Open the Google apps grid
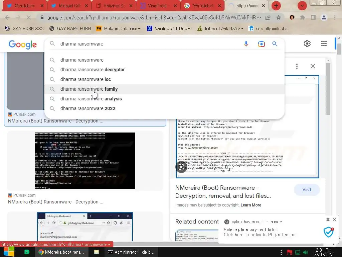Screen dimensions: 342x257 324,44
